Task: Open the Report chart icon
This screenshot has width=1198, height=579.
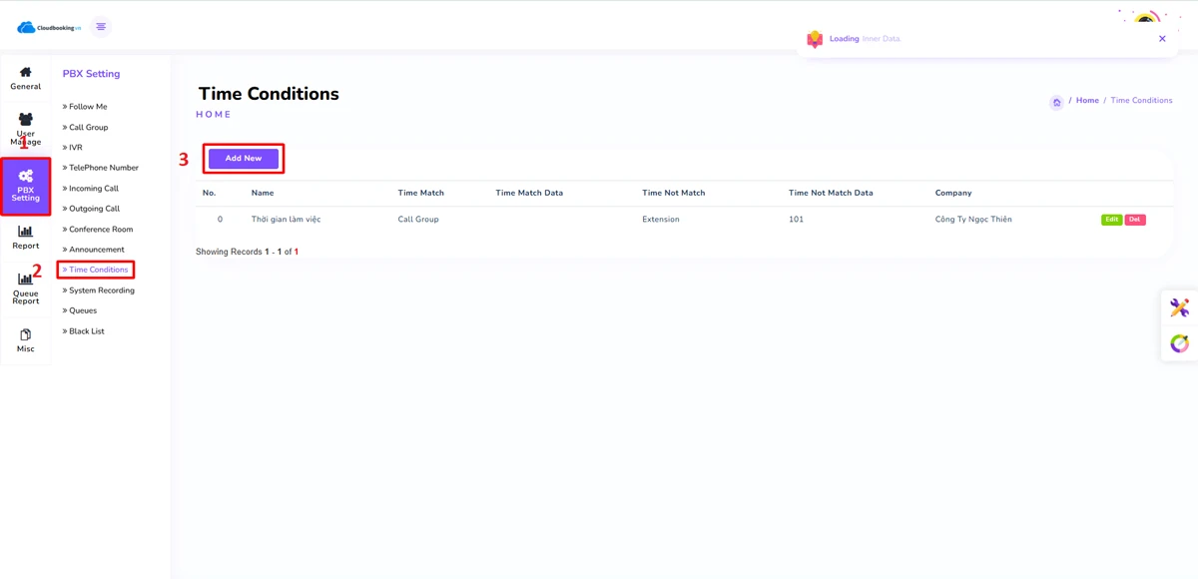Action: click(26, 237)
